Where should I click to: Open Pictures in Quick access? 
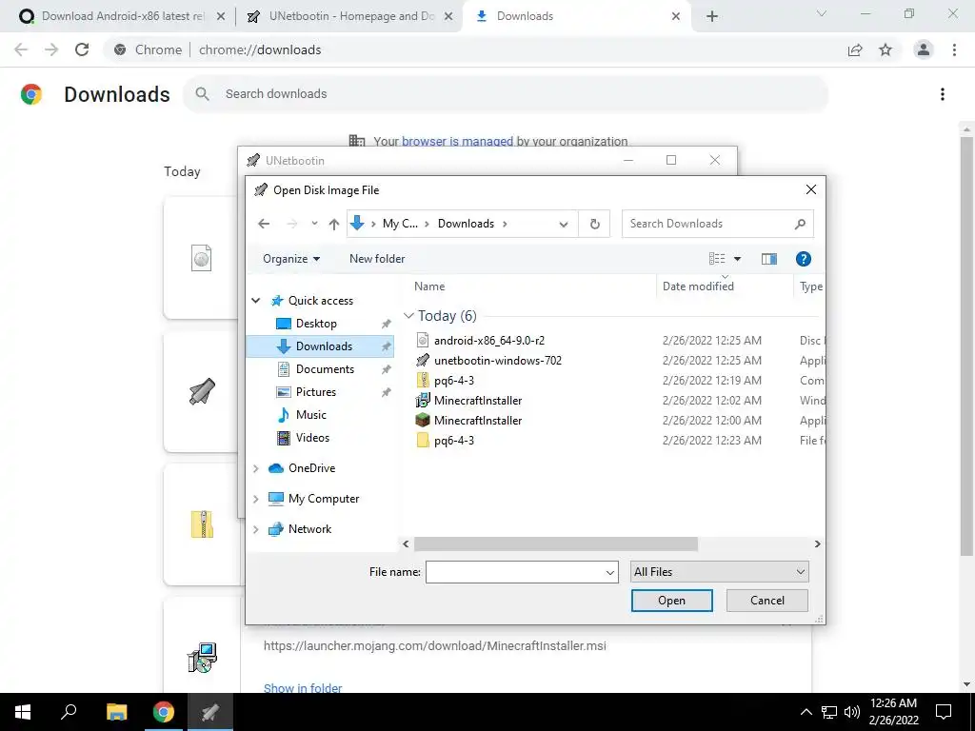[x=316, y=392]
